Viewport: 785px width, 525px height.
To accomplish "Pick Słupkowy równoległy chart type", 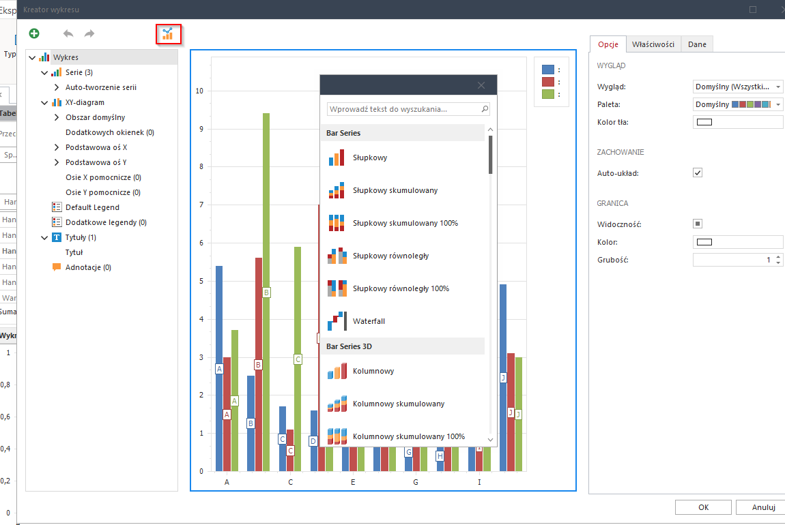I will (x=402, y=256).
